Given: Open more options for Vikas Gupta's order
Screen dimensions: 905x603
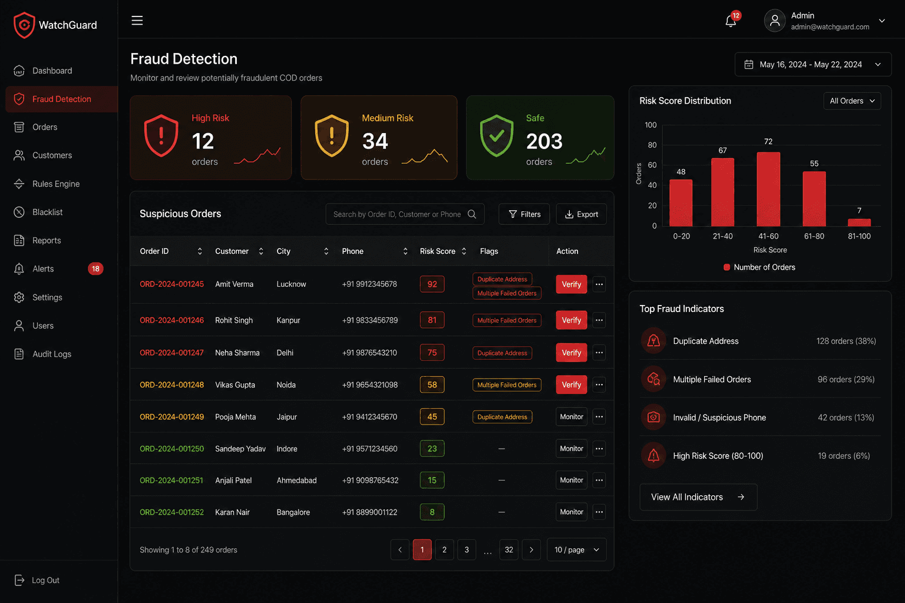Looking at the screenshot, I should pyautogui.click(x=599, y=385).
